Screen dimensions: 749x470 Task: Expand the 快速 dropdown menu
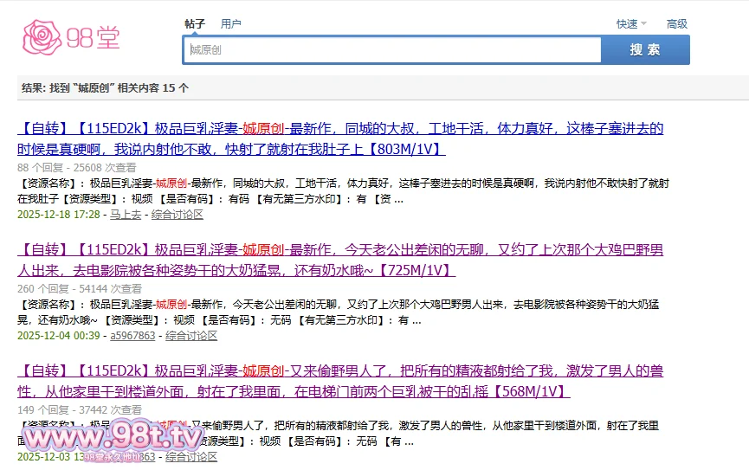(x=627, y=24)
